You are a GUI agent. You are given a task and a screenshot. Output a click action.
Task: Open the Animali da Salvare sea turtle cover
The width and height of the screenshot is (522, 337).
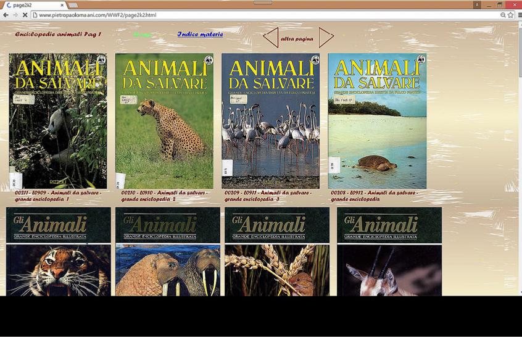[x=377, y=121]
